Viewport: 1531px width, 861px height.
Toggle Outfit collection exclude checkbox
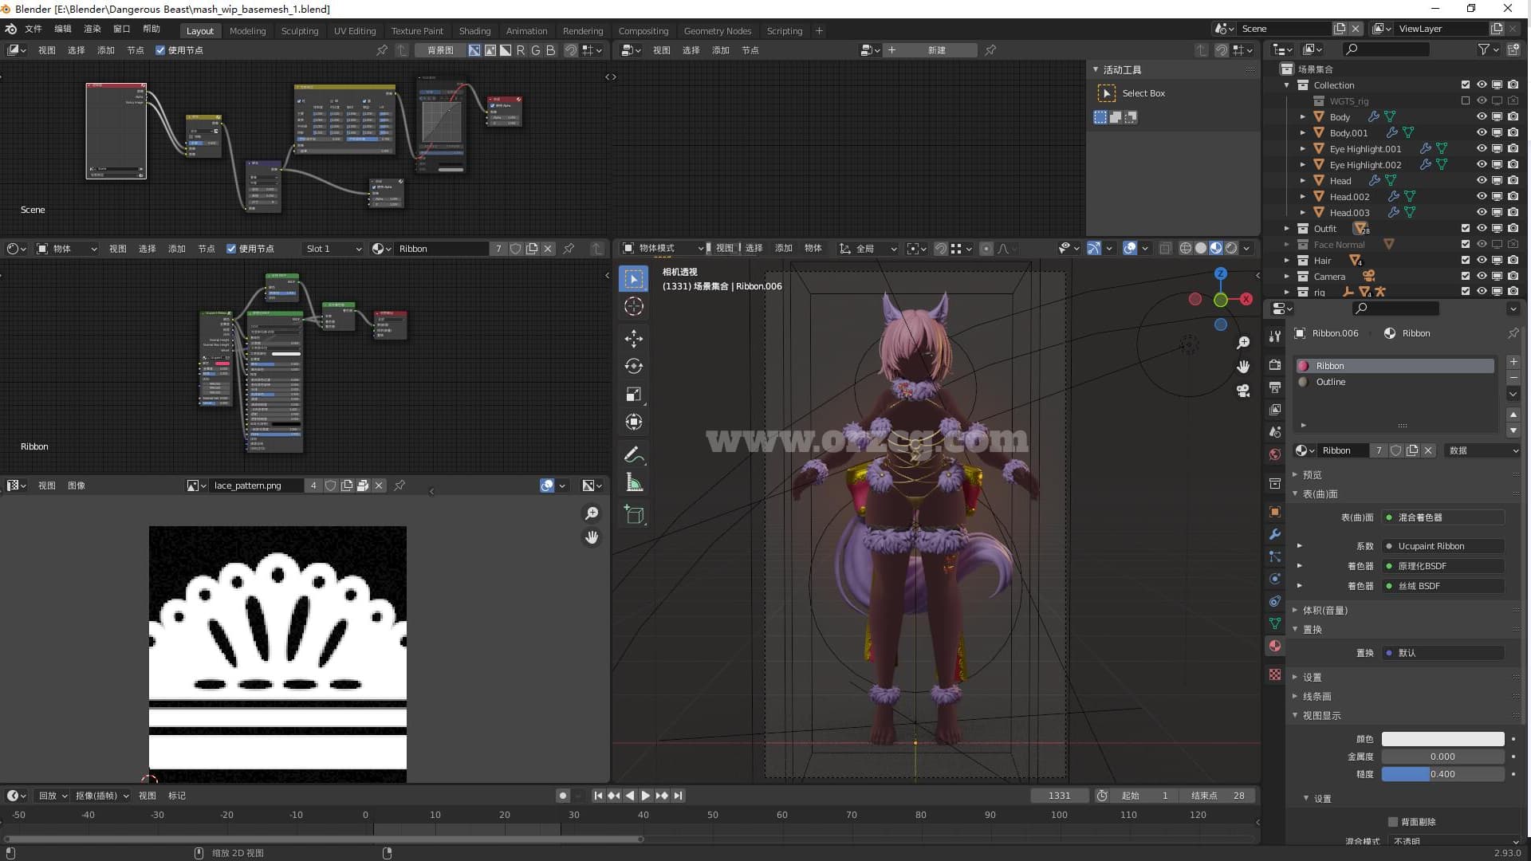point(1466,228)
